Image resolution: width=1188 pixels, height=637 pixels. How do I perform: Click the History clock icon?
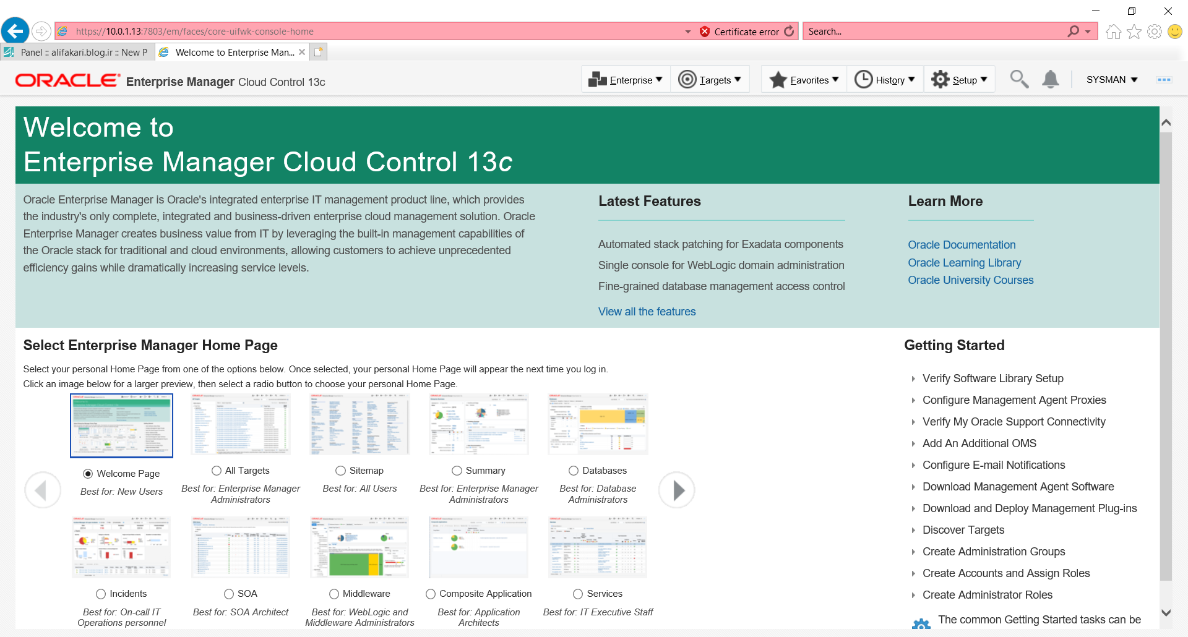pyautogui.click(x=863, y=79)
